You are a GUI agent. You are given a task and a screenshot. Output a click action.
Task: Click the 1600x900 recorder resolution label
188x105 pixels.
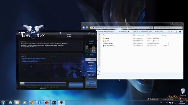tap(155, 99)
